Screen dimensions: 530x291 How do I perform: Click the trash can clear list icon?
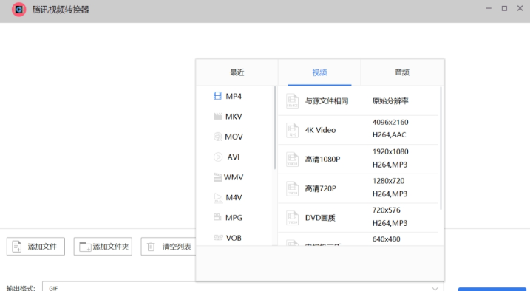[x=151, y=247]
